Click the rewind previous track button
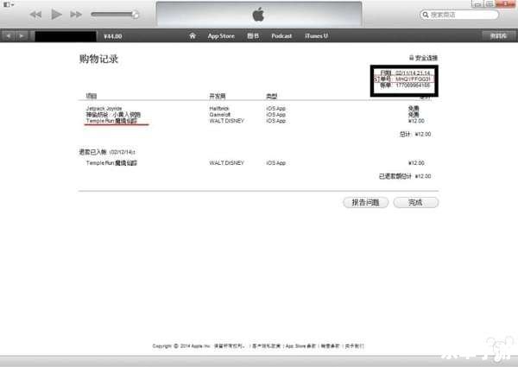The image size is (518, 367). click(35, 15)
